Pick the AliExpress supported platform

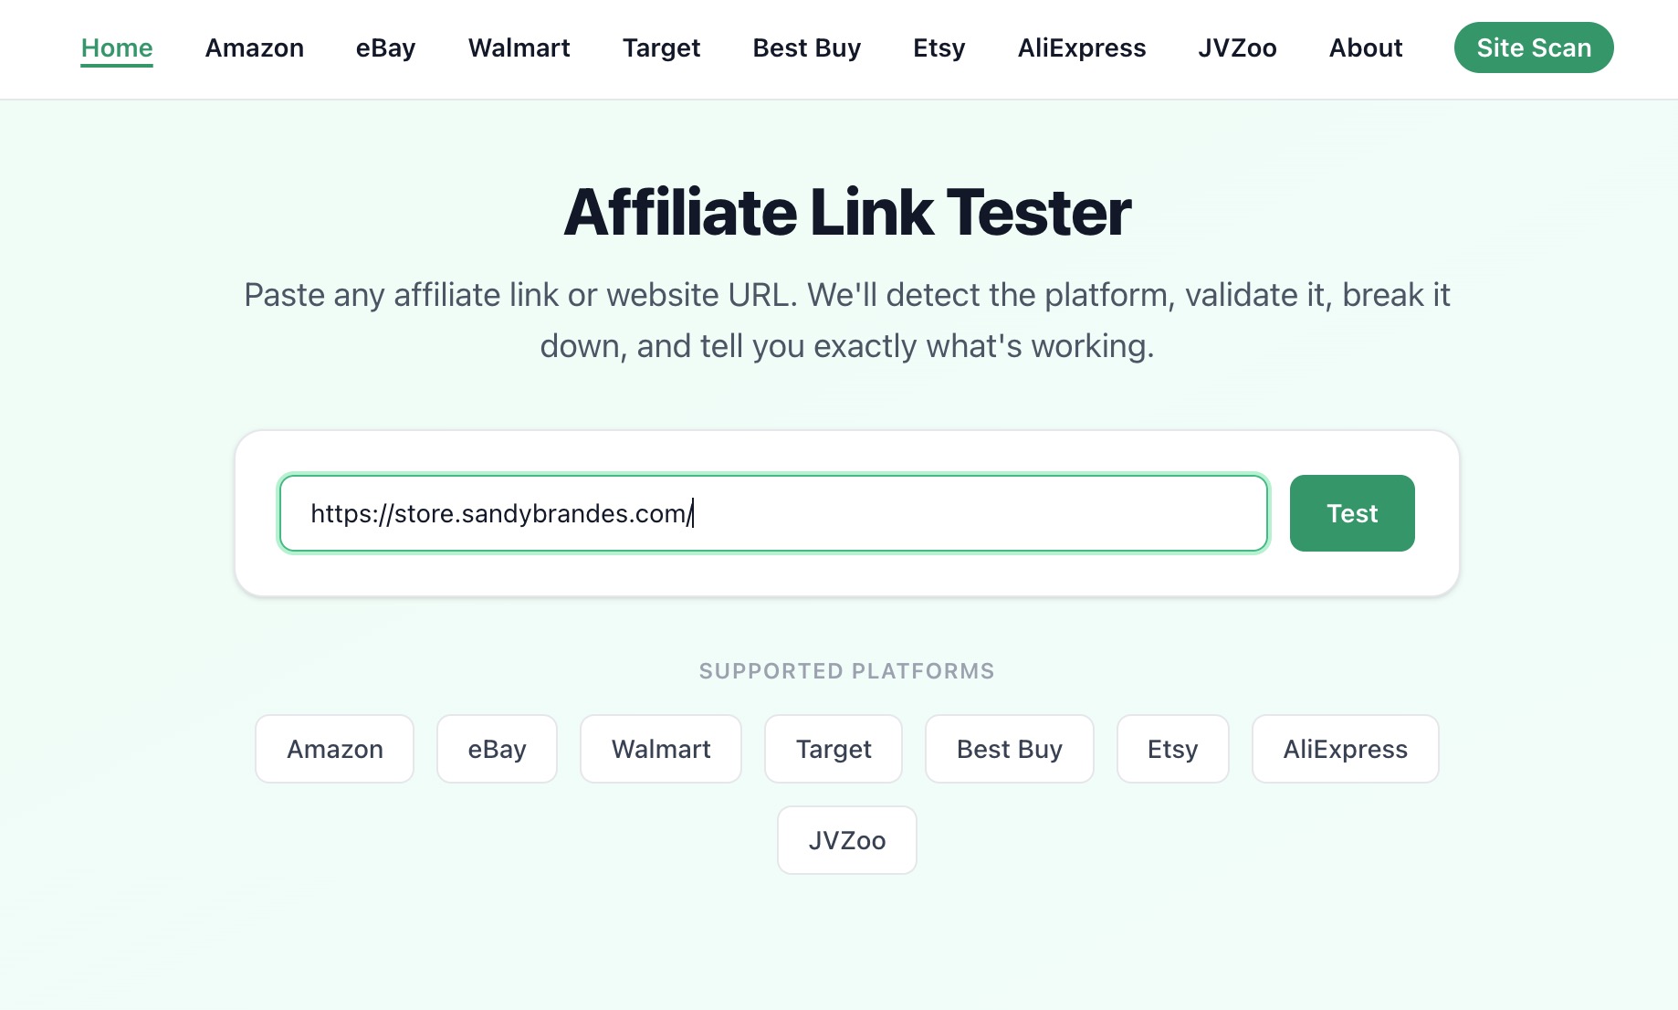(1345, 749)
